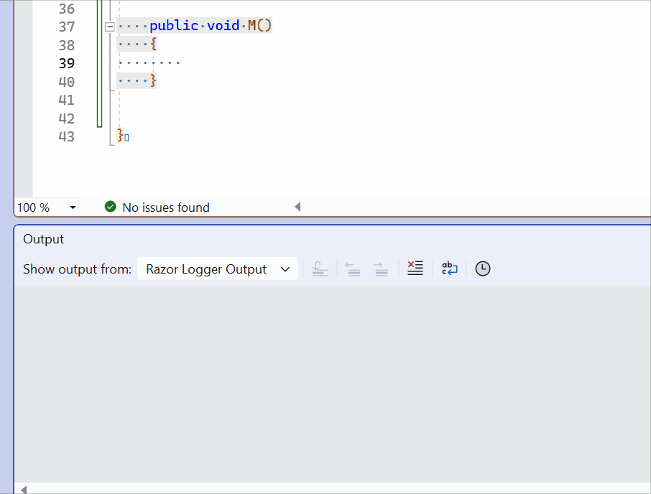Set a breakpoint beside line 38

[x=22, y=45]
